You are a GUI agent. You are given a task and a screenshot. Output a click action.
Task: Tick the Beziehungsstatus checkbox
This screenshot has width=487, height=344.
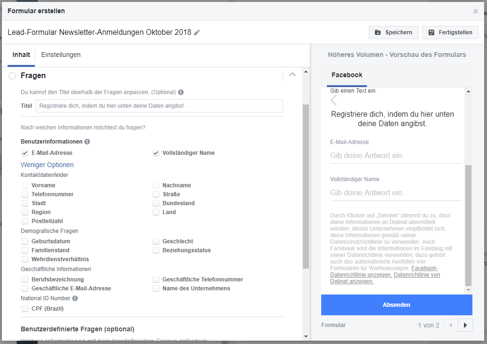156,250
